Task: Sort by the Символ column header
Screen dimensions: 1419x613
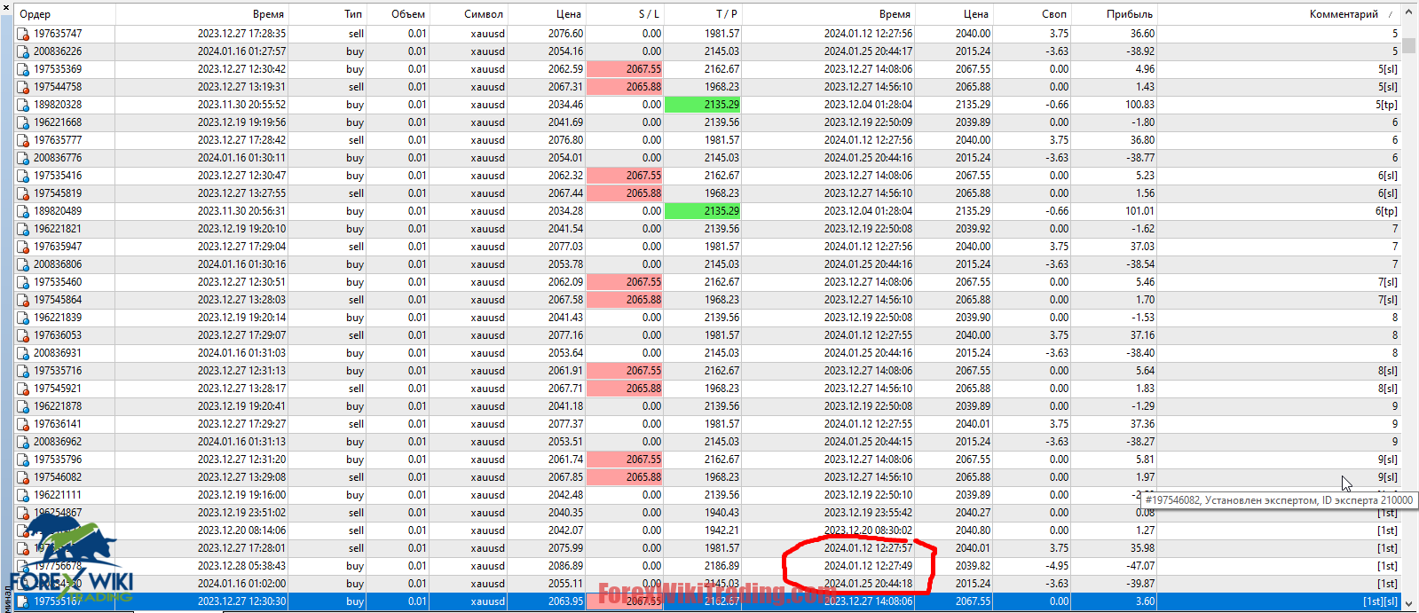Action: (468, 14)
